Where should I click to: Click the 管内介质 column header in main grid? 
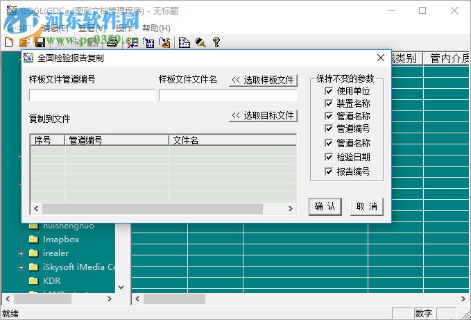point(447,58)
